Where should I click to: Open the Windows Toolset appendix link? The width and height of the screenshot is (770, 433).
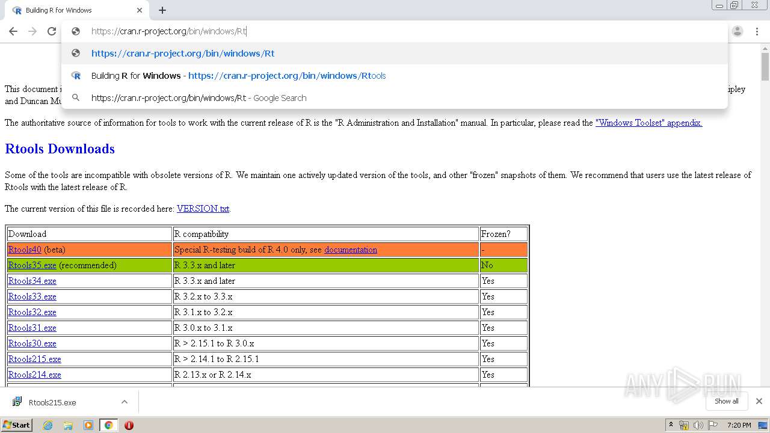tap(648, 123)
